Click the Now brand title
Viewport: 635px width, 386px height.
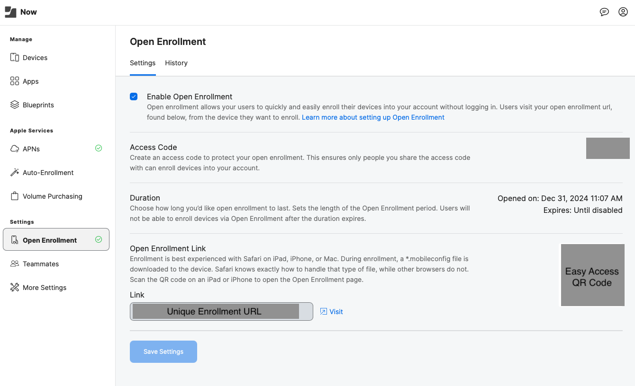[x=28, y=12]
